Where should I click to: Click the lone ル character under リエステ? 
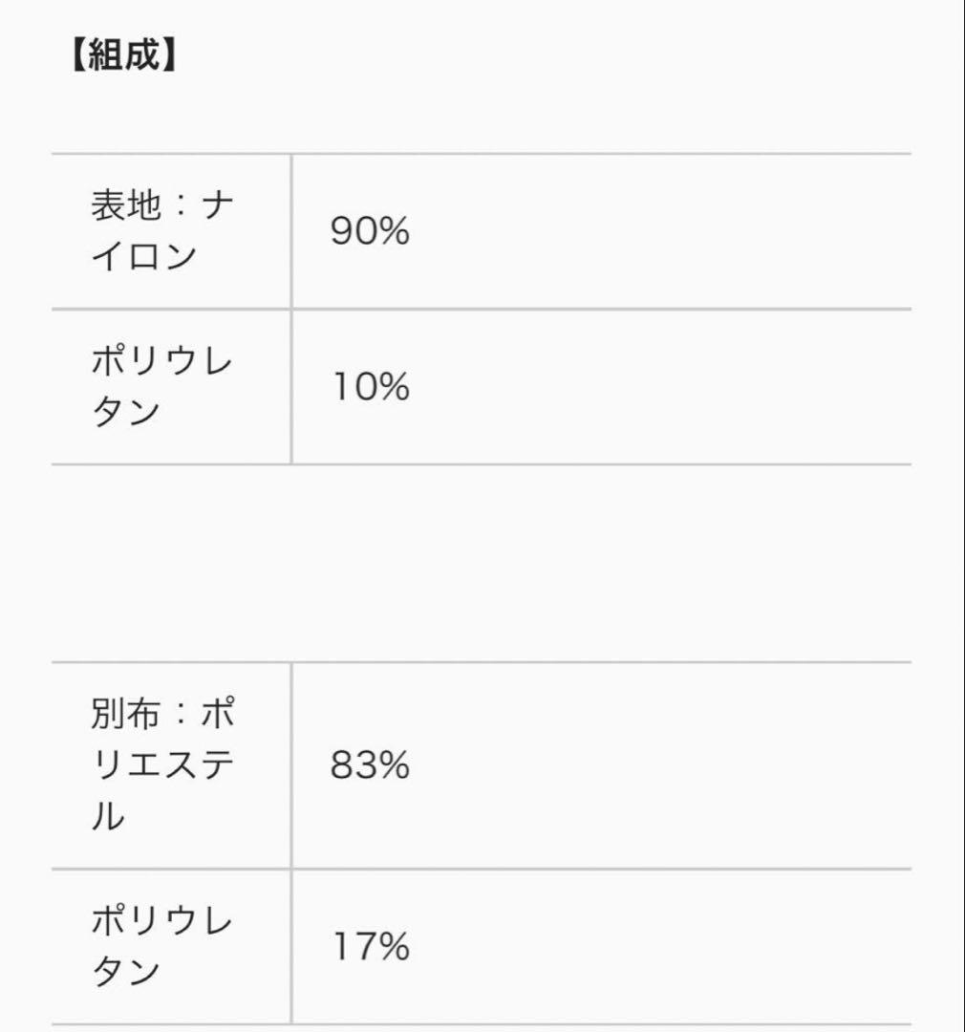coord(108,817)
